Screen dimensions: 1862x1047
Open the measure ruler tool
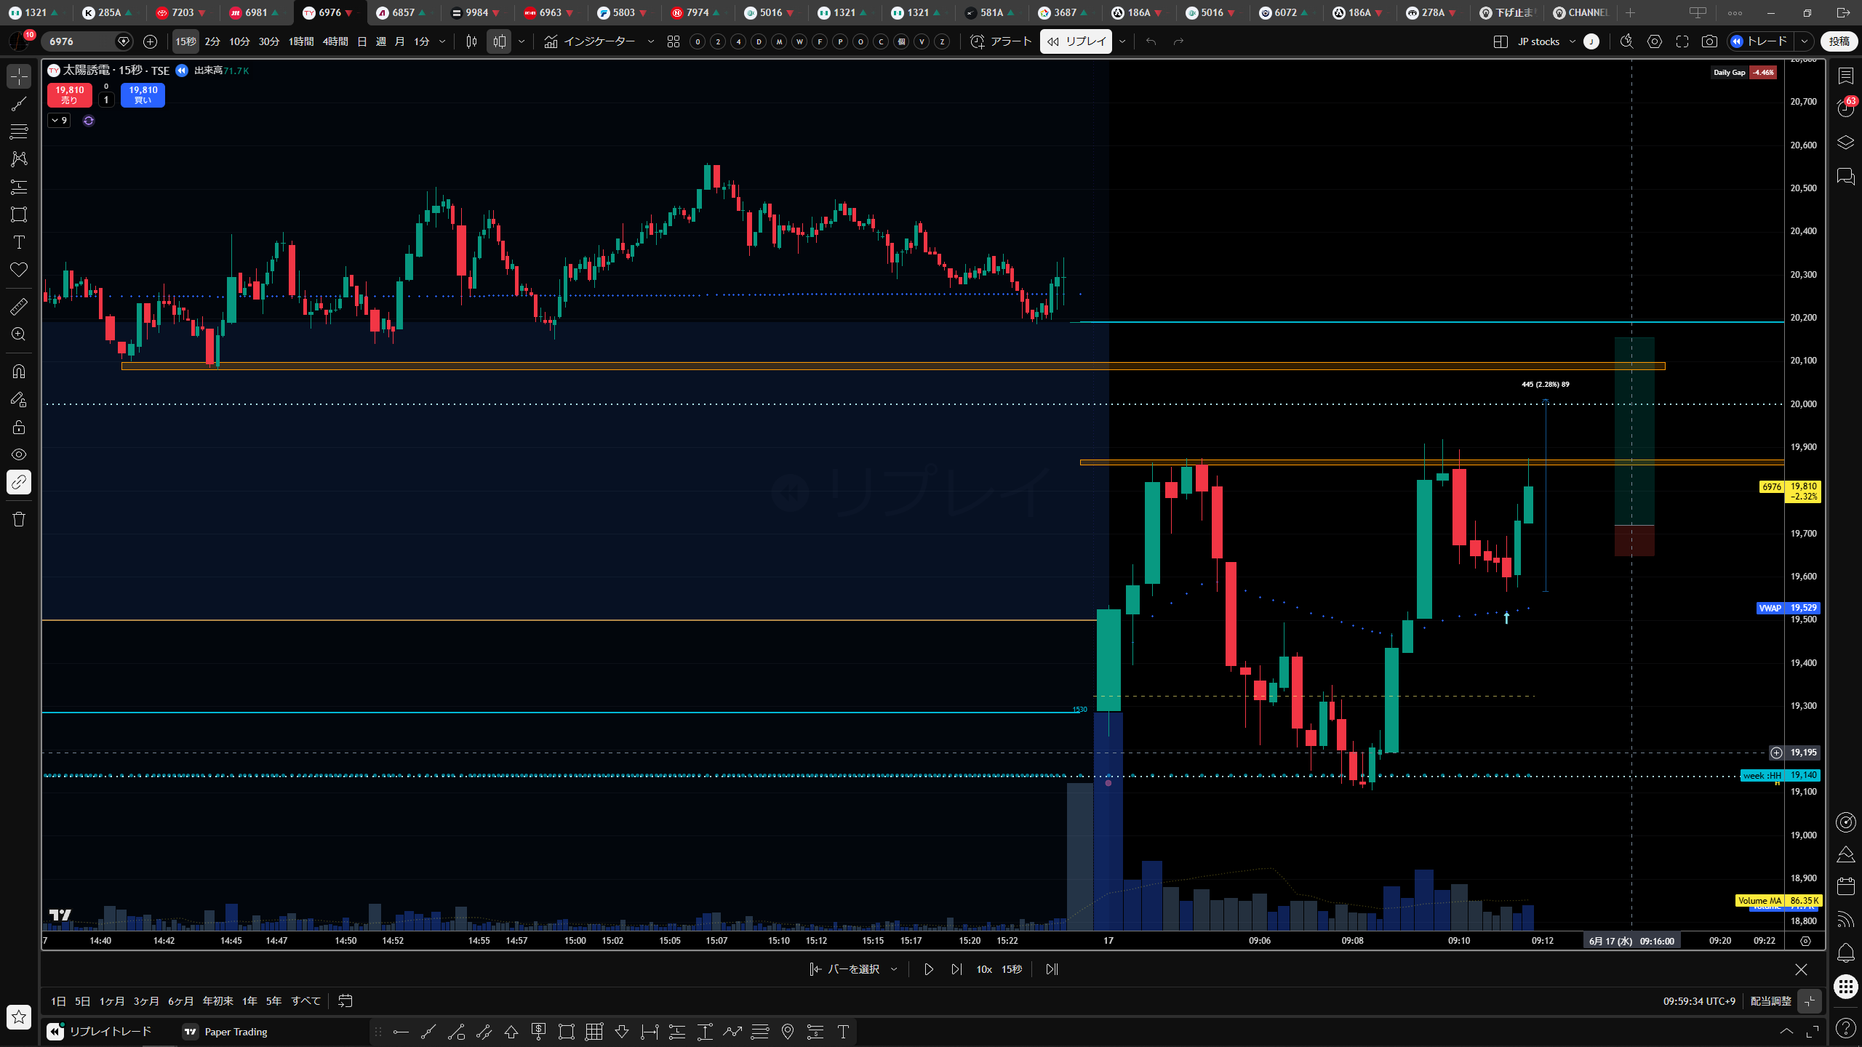(x=19, y=306)
